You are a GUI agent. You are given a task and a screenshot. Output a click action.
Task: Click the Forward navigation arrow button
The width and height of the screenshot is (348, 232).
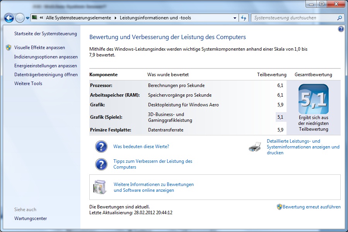click(x=20, y=18)
